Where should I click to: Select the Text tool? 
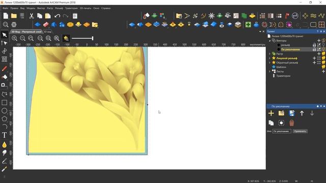[5, 135]
